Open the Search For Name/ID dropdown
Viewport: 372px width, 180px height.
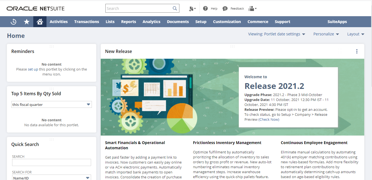[51, 178]
